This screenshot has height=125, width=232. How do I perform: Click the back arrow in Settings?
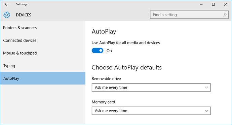pos(7,4)
